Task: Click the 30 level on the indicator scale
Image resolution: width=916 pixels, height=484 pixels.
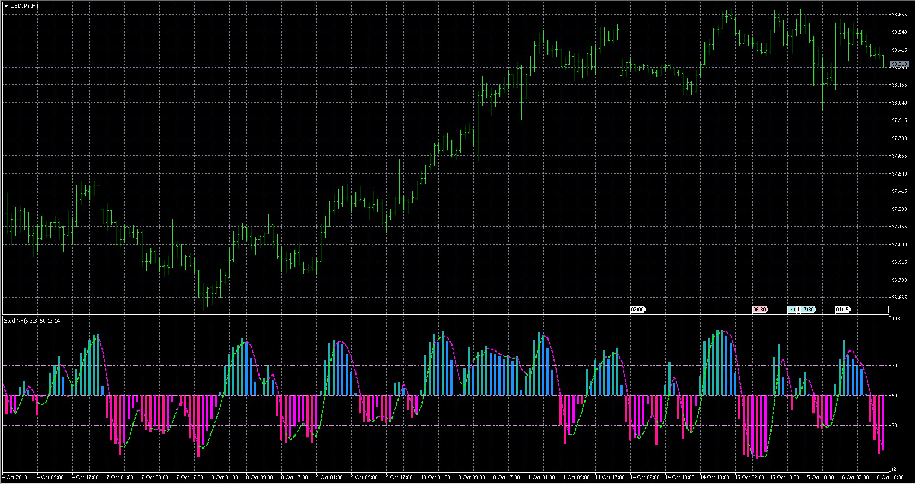Action: tap(894, 426)
